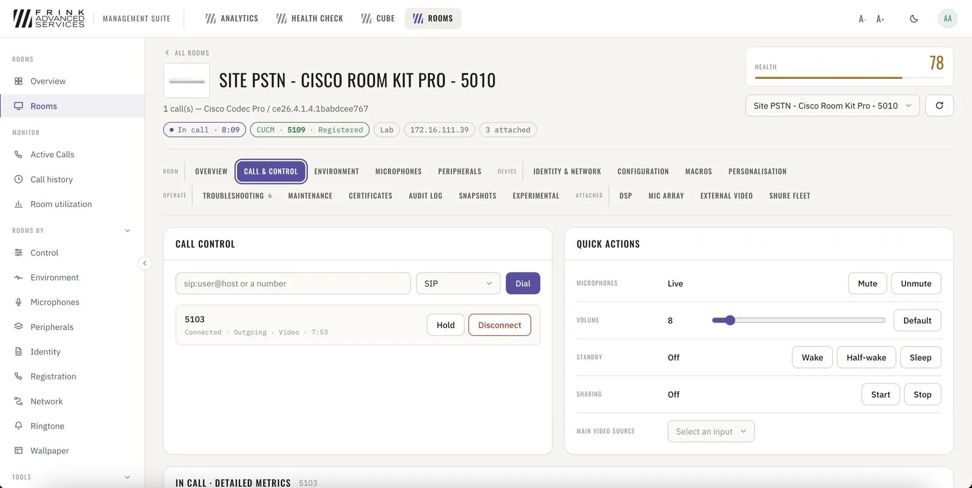
Task: Open the room selector dropdown
Action: [x=832, y=106]
